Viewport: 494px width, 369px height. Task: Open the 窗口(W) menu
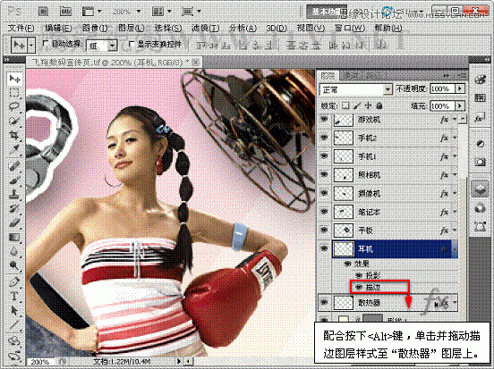coord(349,28)
